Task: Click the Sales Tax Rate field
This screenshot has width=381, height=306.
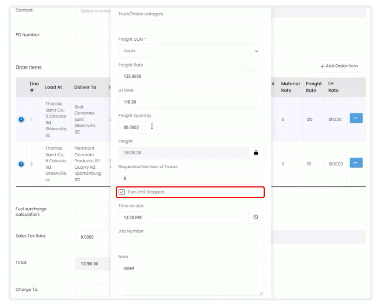Action: click(93, 237)
